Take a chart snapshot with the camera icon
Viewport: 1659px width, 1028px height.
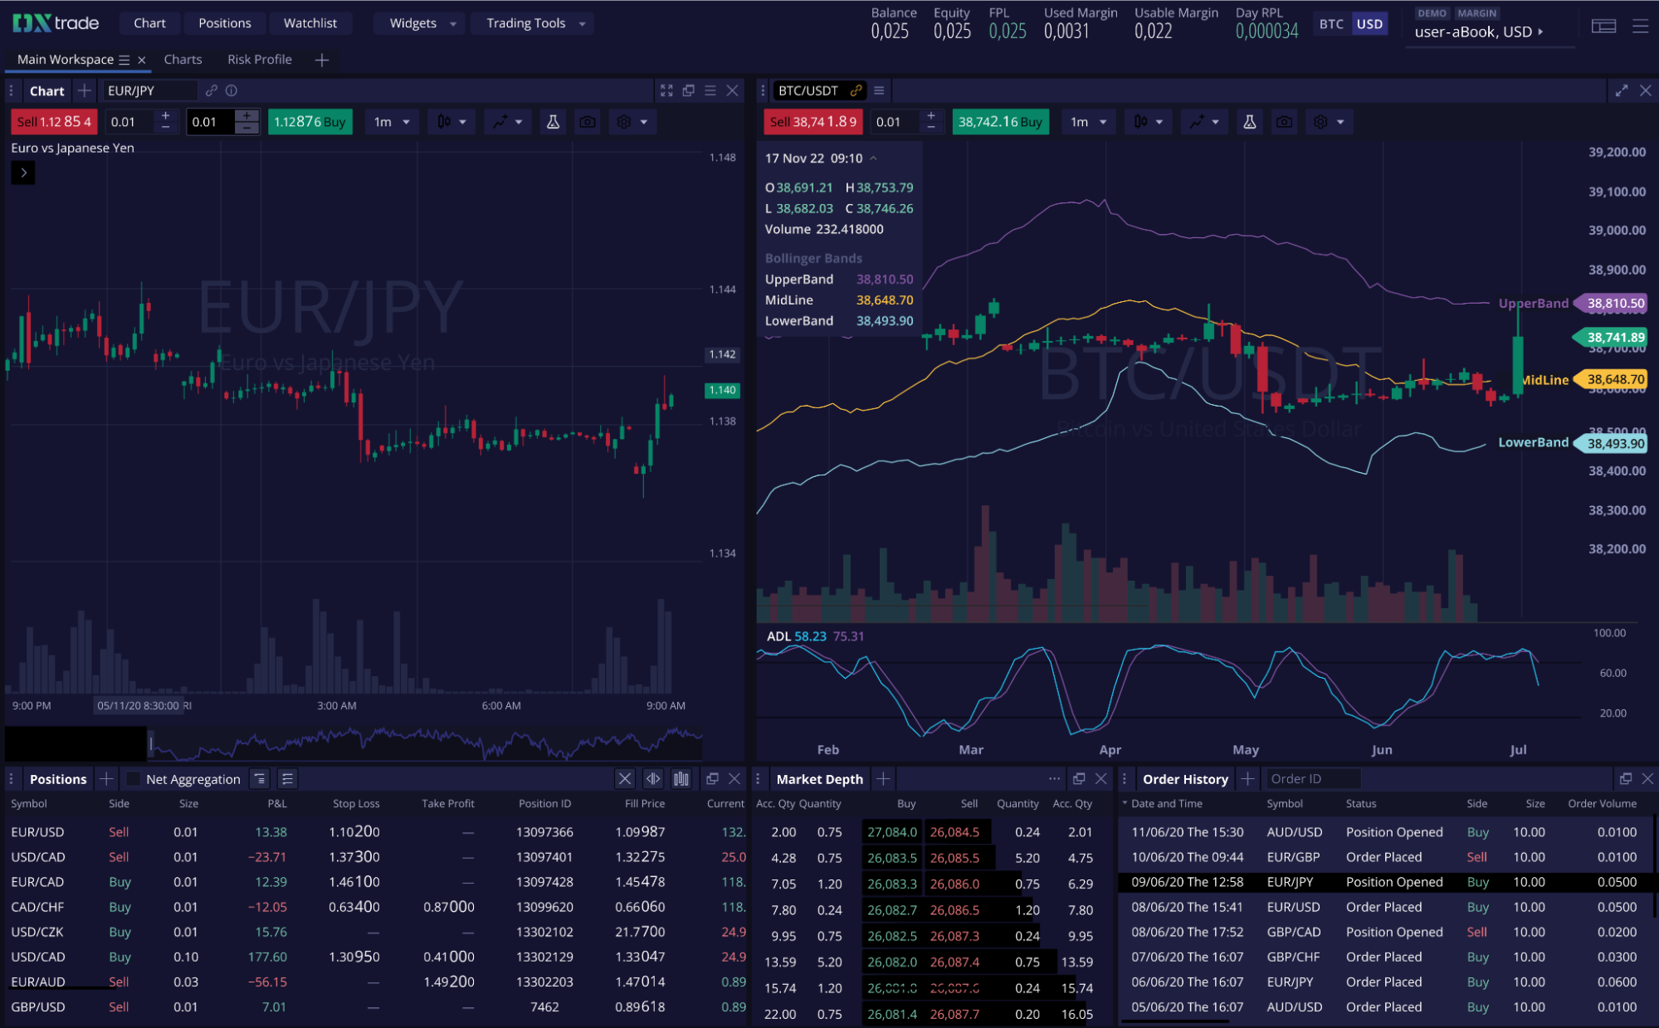click(x=587, y=121)
